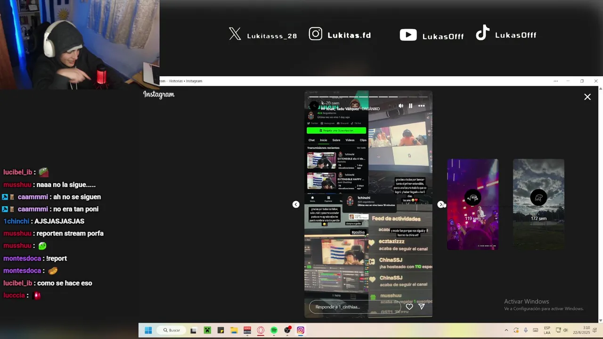Click the microphone tray icon
The height and width of the screenshot is (339, 603).
tap(526, 330)
